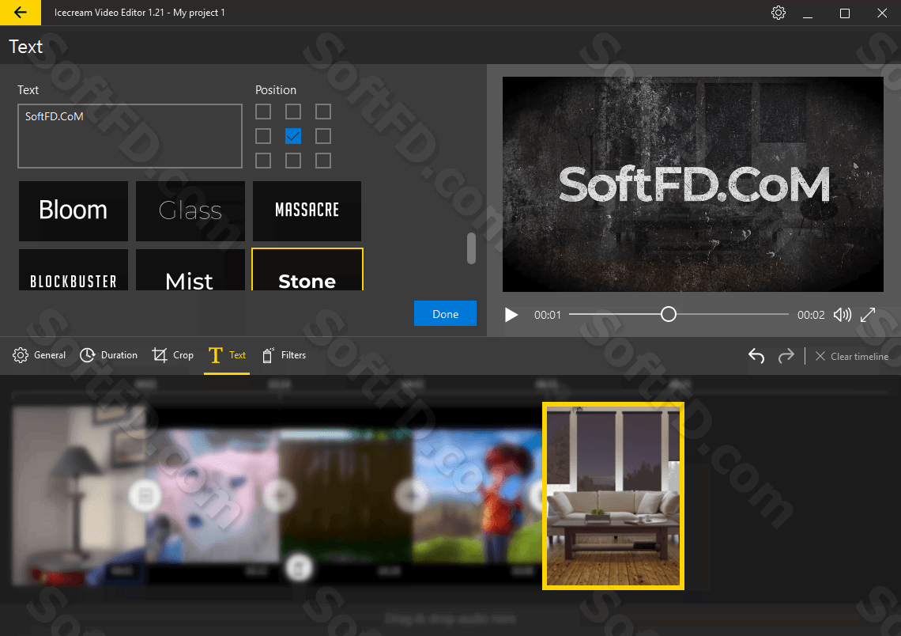Viewport: 901px width, 636px height.
Task: Open the Crop tab
Action: (x=172, y=355)
